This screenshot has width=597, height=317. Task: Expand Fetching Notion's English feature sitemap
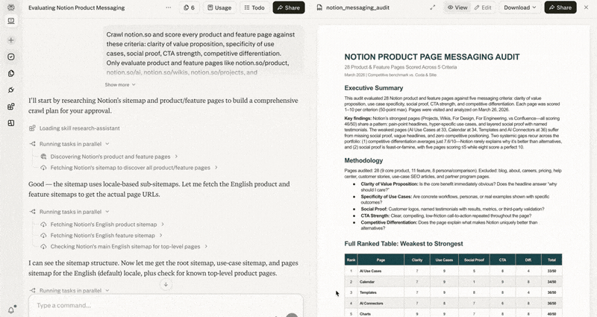[101, 236]
